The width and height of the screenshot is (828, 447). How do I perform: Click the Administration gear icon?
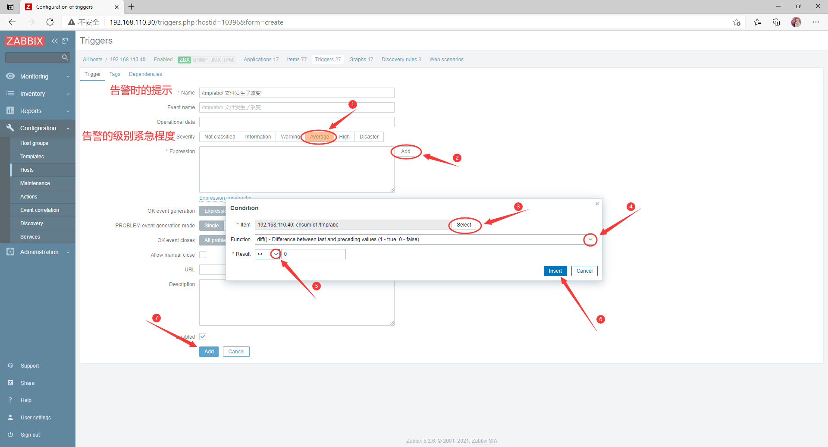pos(10,252)
